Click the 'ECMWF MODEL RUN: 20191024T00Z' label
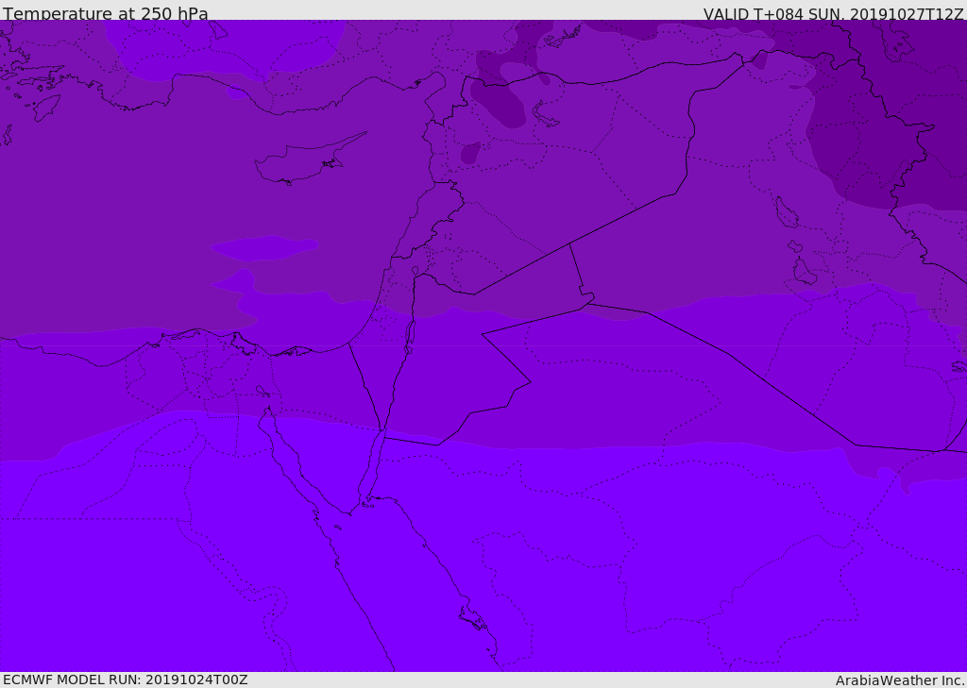 [x=126, y=680]
